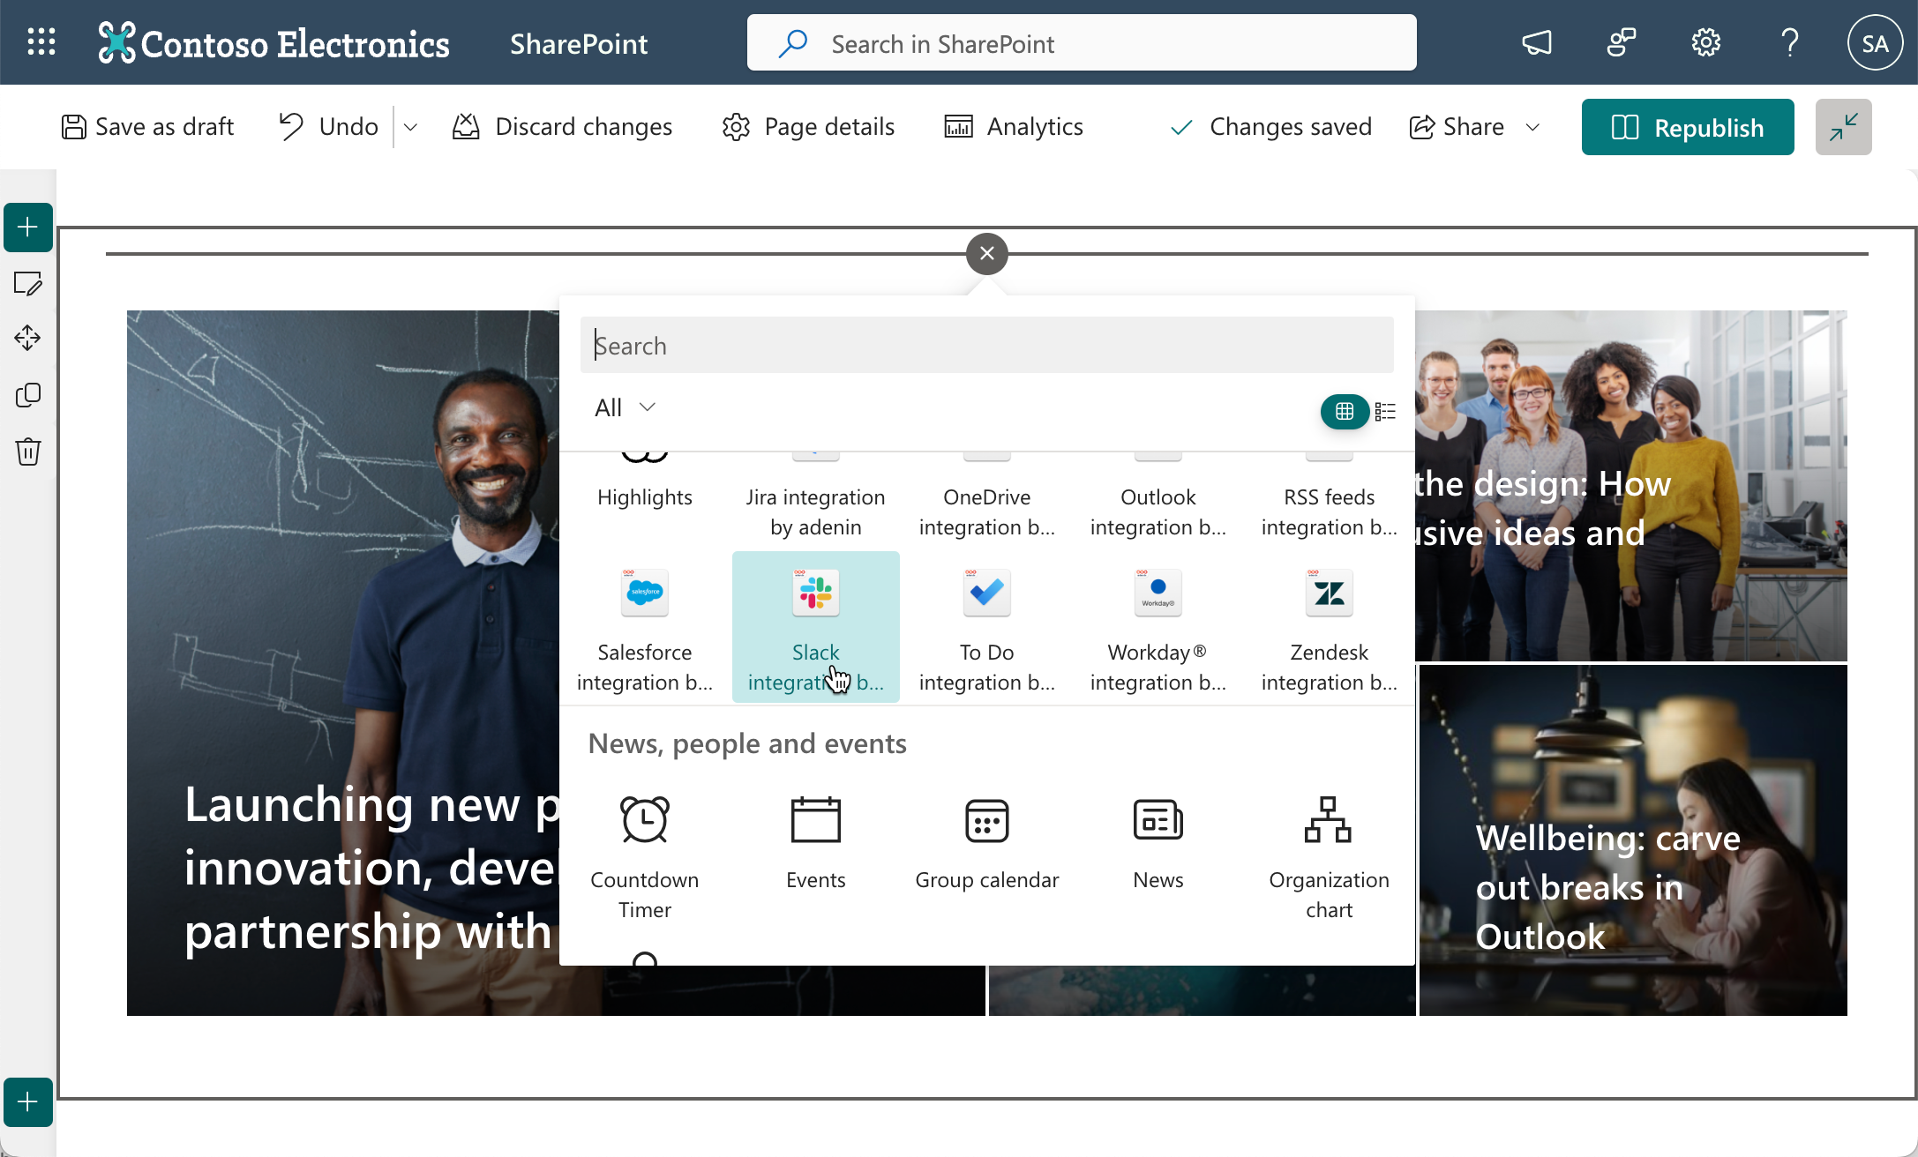The image size is (1918, 1157).
Task: Click Discard changes
Action: pyautogui.click(x=562, y=127)
